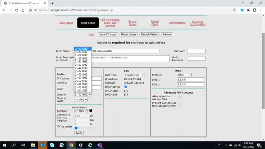Screen dimensions: 265x149
Task: Open the Tunnel Client page
Action: tap(154, 23)
